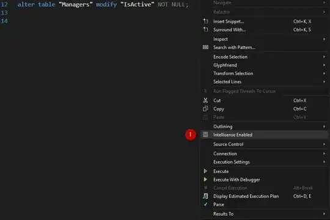Screen dimensions: 330x220
Task: Click the Insert Snippet icon
Action: pos(205,21)
